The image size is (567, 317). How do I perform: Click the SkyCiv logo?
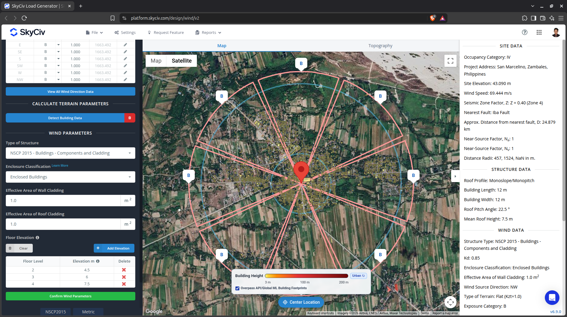coord(27,32)
